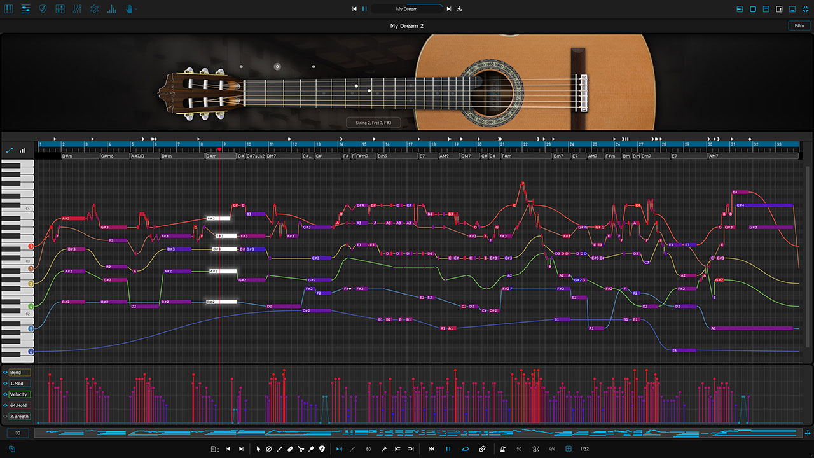This screenshot has height=458, width=814.
Task: Click the chain link icon
Action: (482, 449)
